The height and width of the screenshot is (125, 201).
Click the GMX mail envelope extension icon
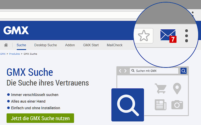(168, 35)
